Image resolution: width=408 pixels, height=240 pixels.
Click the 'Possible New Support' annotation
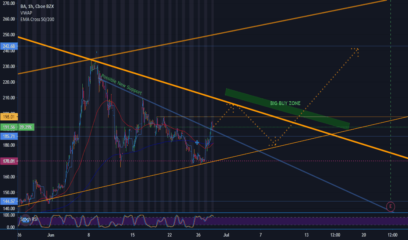click(x=122, y=84)
